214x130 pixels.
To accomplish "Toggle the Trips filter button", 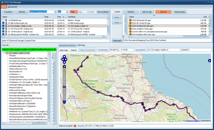I will point(74,12).
